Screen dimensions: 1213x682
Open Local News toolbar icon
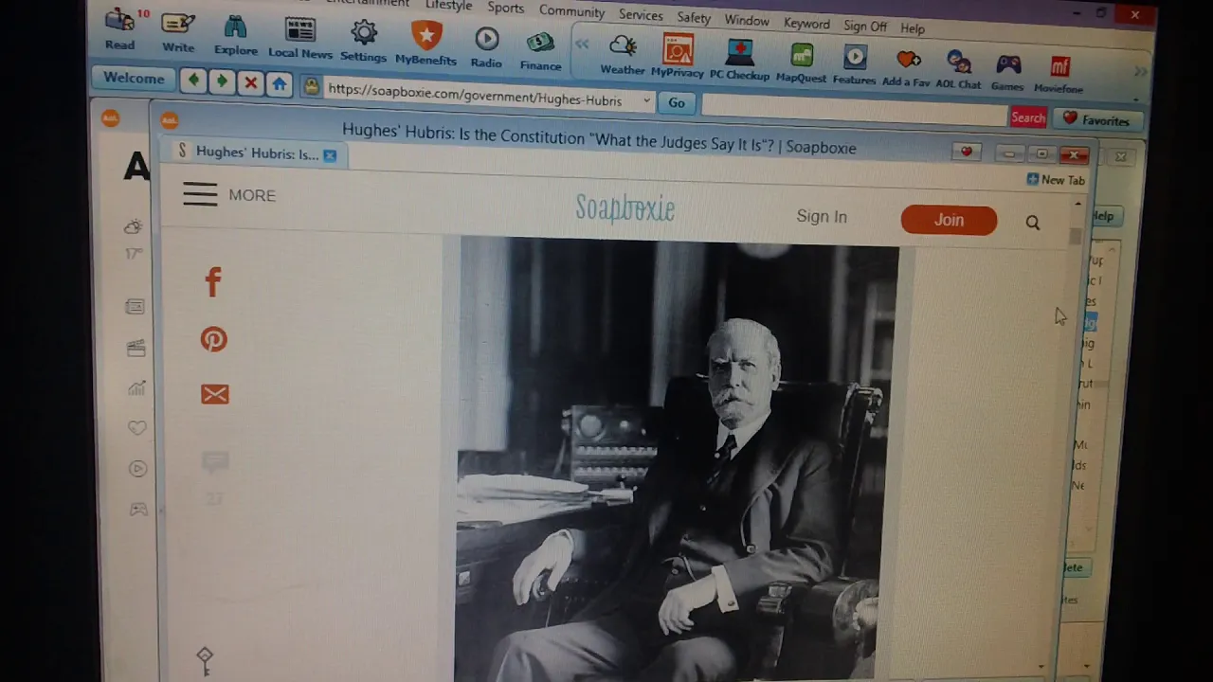(x=299, y=38)
